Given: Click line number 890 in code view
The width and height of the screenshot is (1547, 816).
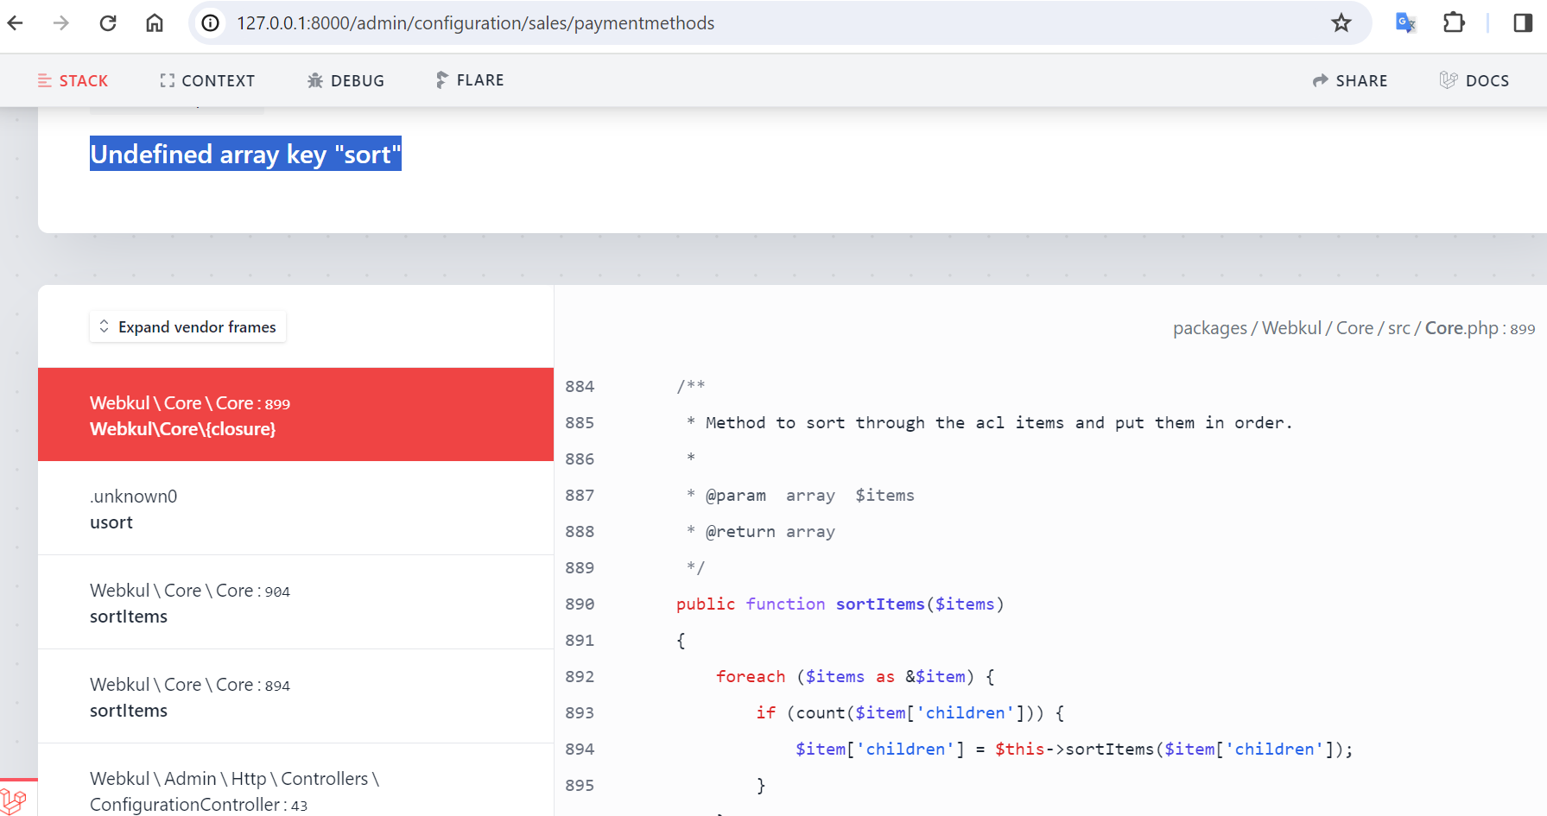Looking at the screenshot, I should coord(580,604).
